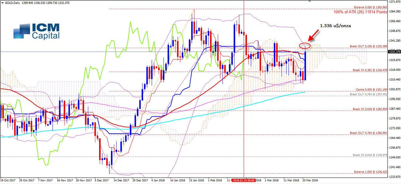Click the label Break IN 0.618 @ 1249.479

[370, 155]
